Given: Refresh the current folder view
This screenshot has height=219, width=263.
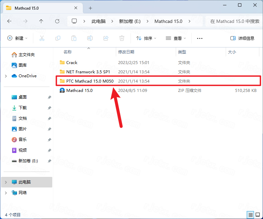Looking at the screenshot, I should 57,21.
